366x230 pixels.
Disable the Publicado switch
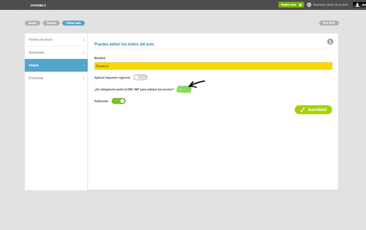pyautogui.click(x=118, y=101)
